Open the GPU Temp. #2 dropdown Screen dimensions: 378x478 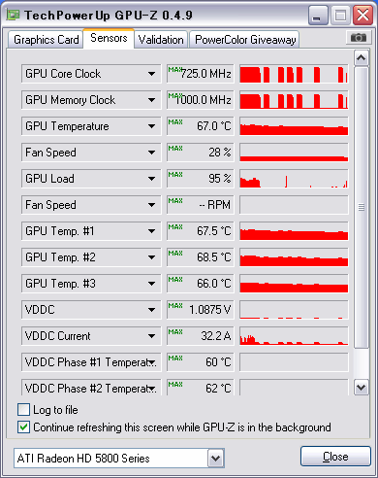pyautogui.click(x=91, y=257)
